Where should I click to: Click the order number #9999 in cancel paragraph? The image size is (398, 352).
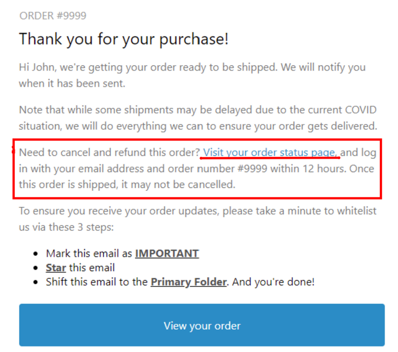[252, 169]
